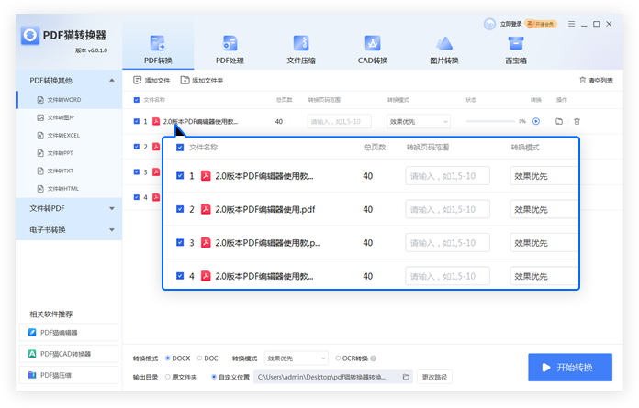Click the page range input in row 1

coord(340,121)
